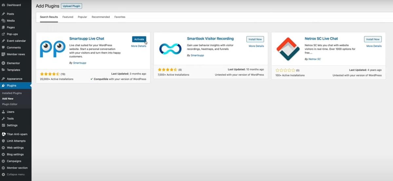Image resolution: width=393 pixels, height=181 pixels.
Task: Click the Netrox SC empty star rating
Action: (x=285, y=70)
